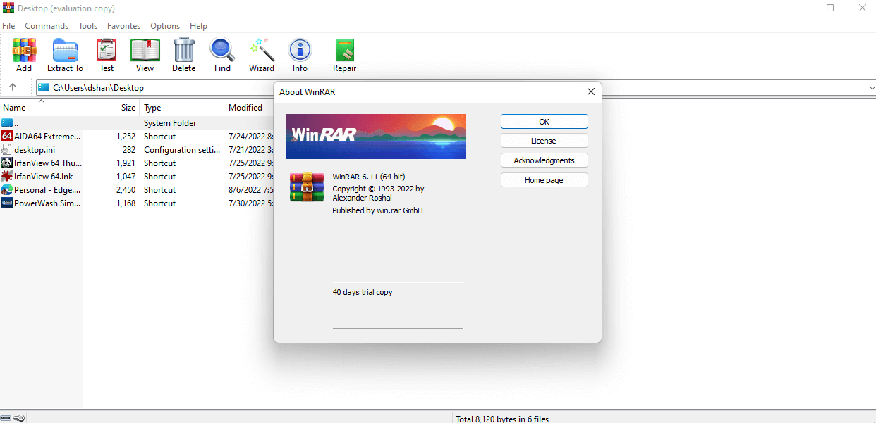Viewport: 876px width, 423px height.
Task: Open Acknowledgments in About dialog
Action: click(x=544, y=160)
